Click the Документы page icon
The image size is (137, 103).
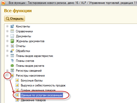pos(12,36)
